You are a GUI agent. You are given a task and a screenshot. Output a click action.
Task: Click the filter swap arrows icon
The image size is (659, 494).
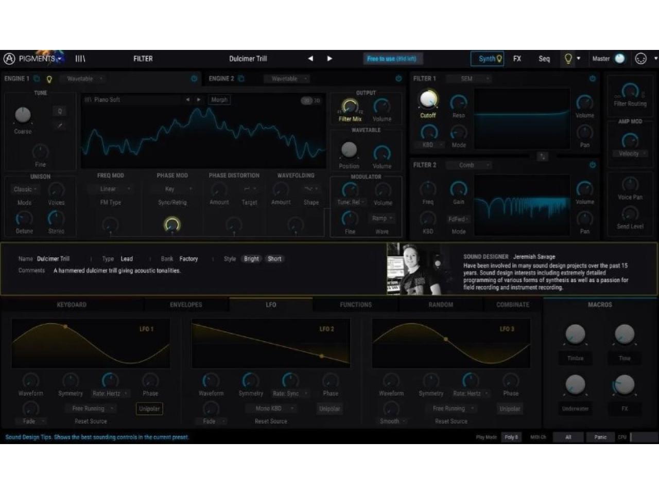[542, 156]
